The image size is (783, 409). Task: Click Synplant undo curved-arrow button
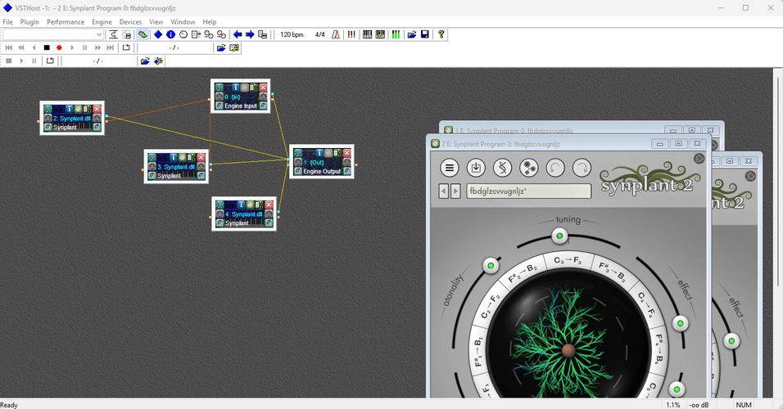555,168
